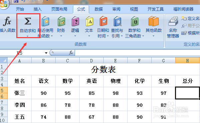The image size is (200, 123).
Task: Select the 王五 name cell
Action: [20, 117]
